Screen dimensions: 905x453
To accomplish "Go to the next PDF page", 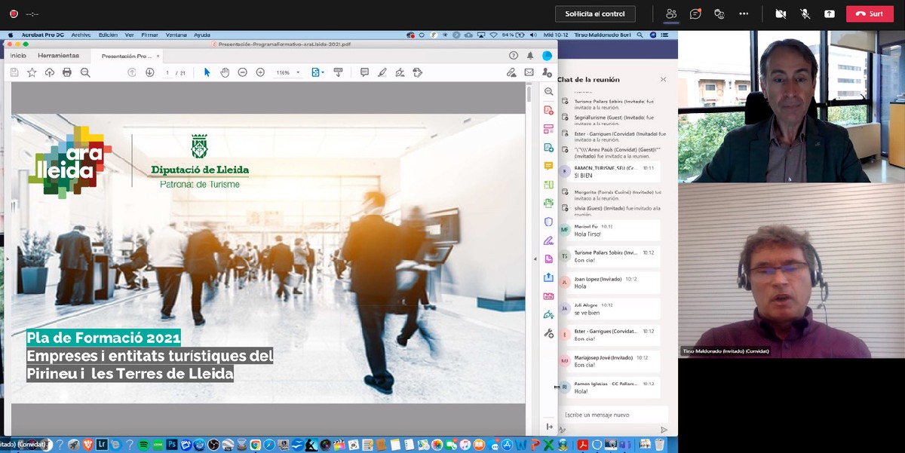I will 149,72.
